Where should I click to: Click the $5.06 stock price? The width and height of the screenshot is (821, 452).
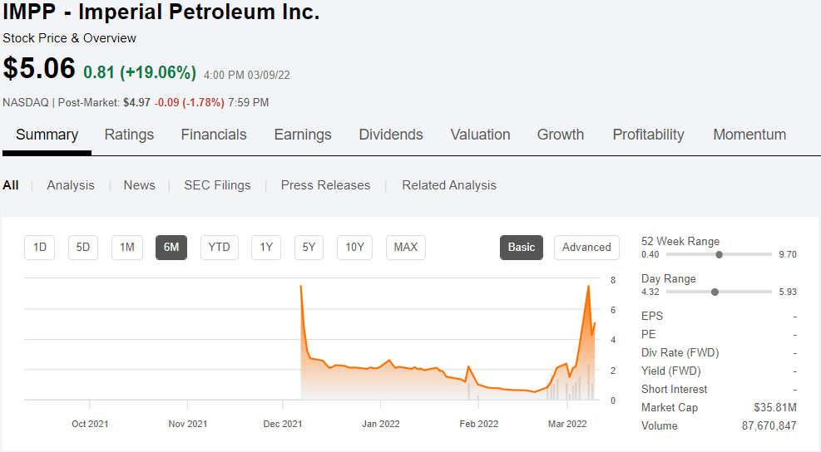coord(39,68)
